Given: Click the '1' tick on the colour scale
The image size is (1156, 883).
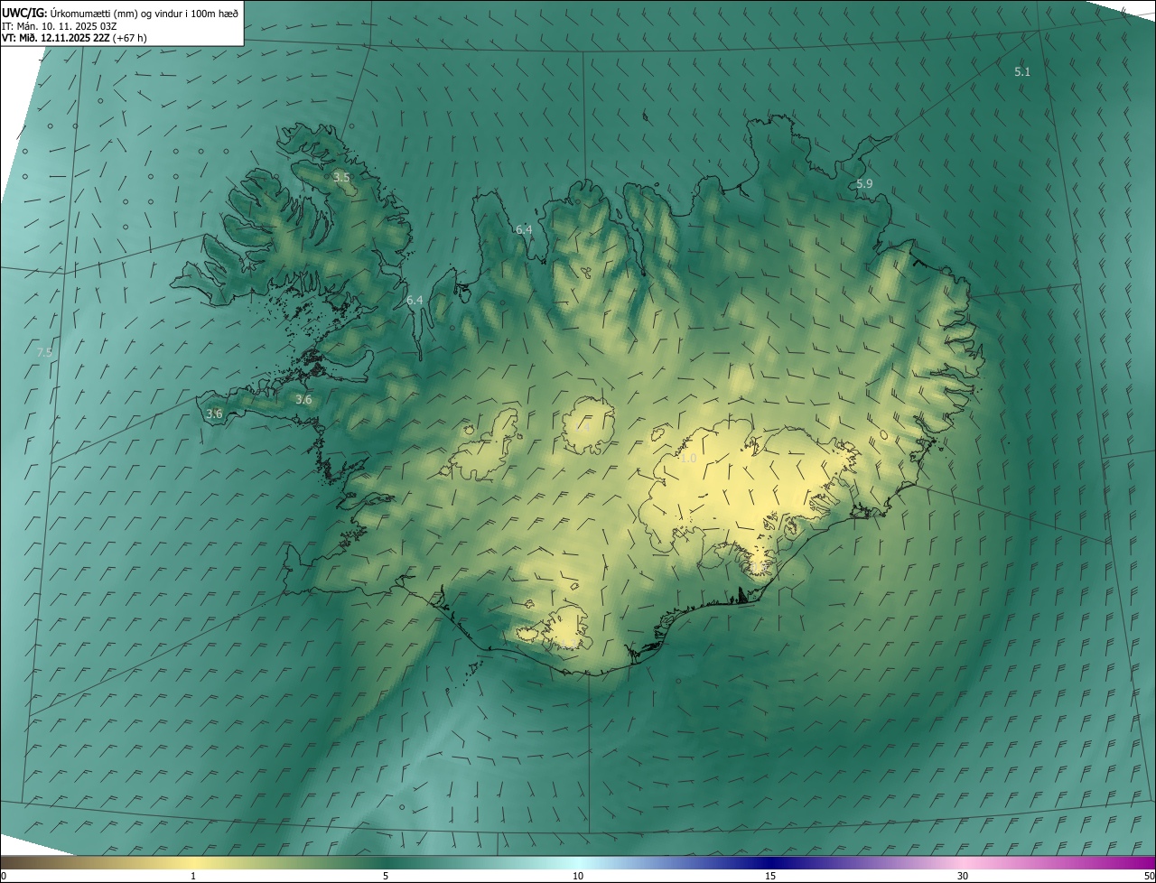Looking at the screenshot, I should [193, 876].
